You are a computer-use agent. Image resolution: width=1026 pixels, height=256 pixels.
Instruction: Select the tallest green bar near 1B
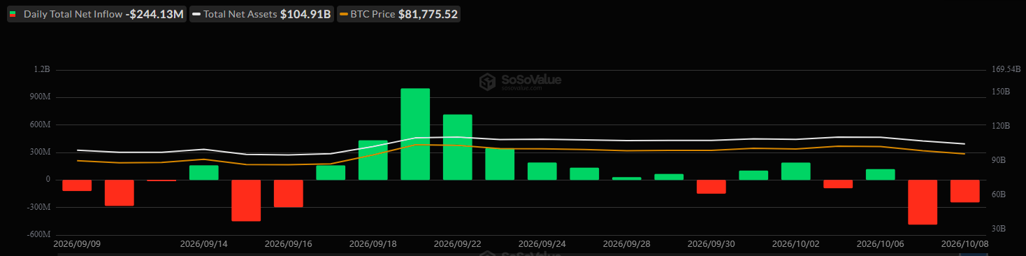tap(415, 134)
